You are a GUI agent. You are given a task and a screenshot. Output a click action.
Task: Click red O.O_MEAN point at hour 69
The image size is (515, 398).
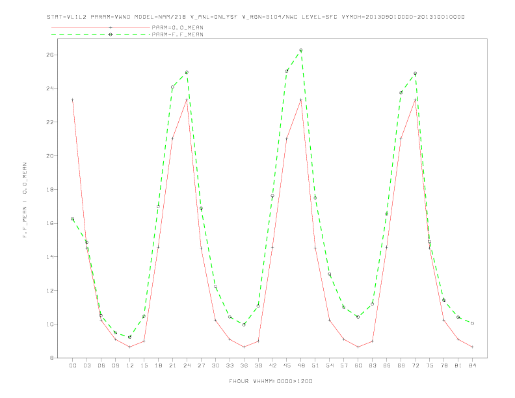click(x=401, y=139)
